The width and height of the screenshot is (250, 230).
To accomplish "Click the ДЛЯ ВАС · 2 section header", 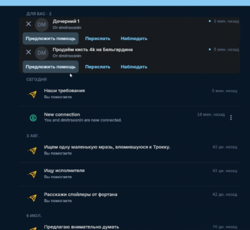I will pyautogui.click(x=39, y=14).
